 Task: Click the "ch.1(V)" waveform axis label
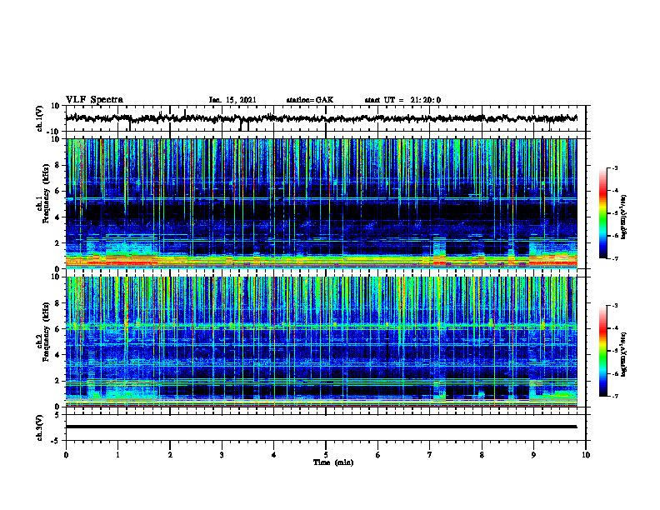point(40,118)
